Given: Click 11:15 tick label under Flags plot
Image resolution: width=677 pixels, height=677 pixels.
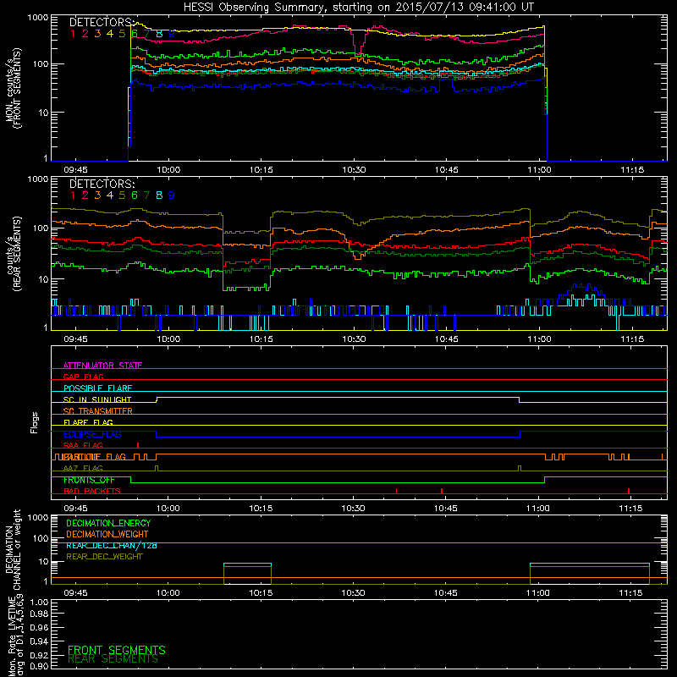Looking at the screenshot, I should coord(630,509).
